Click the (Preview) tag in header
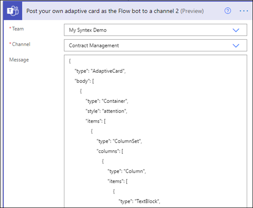Screen dimensions: 253x208 pos(192,11)
